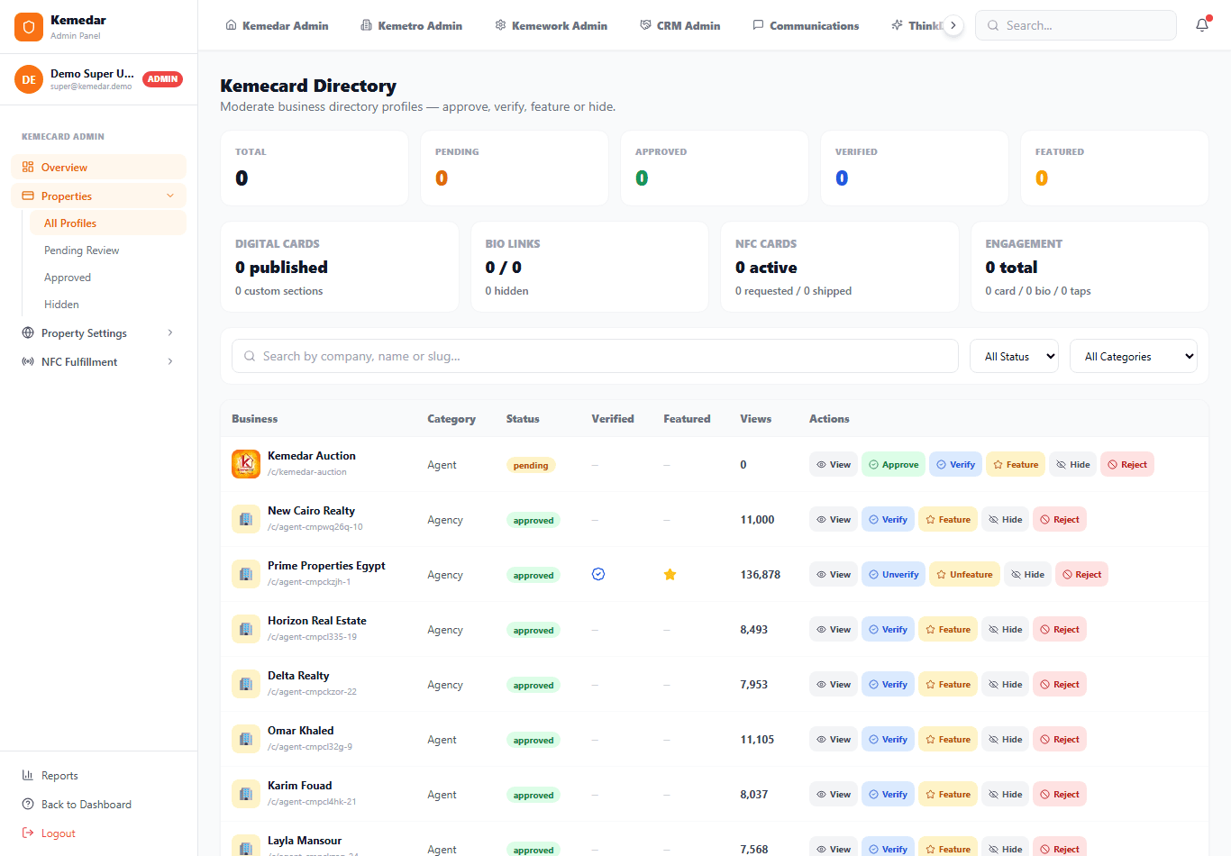Click the Kemedar Auction profile logo thumbnail
Image resolution: width=1231 pixels, height=856 pixels.
tap(246, 464)
